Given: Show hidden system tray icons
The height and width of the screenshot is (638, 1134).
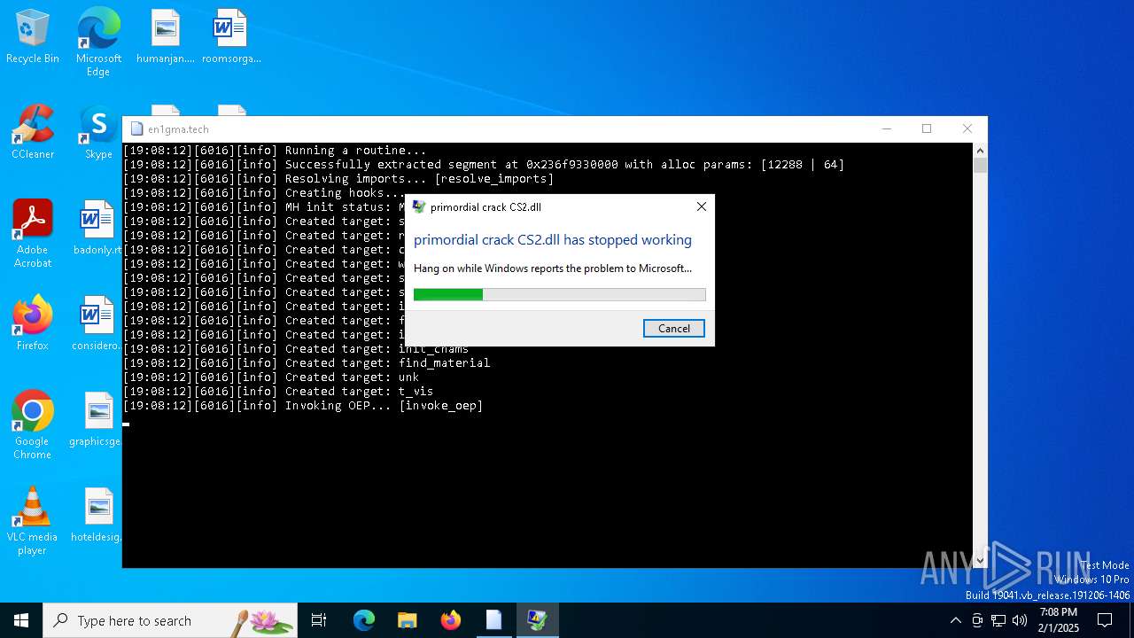Looking at the screenshot, I should [x=955, y=620].
